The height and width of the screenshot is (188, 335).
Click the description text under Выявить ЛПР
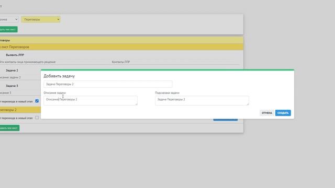pyautogui.click(x=28, y=62)
